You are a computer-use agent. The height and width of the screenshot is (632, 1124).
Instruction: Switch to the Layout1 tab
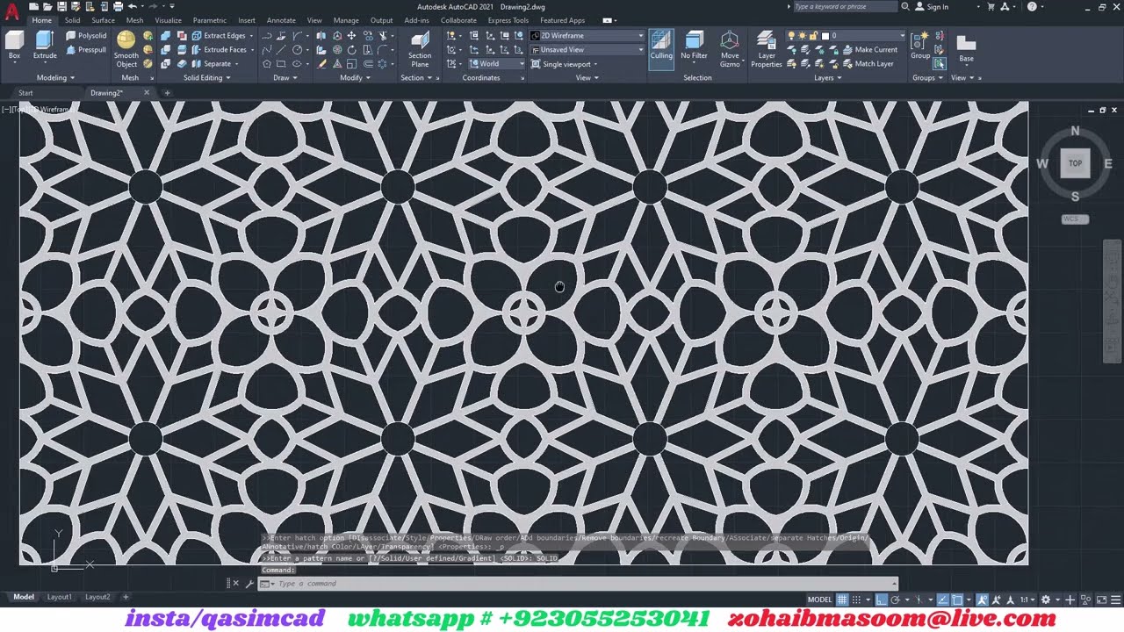point(59,597)
